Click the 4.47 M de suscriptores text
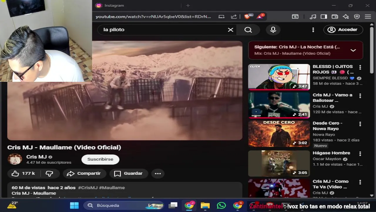This screenshot has height=212, width=376. pos(49,163)
